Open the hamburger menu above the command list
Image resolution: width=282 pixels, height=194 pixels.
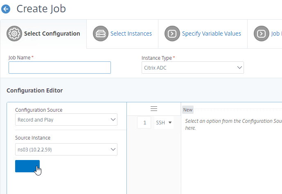click(154, 108)
